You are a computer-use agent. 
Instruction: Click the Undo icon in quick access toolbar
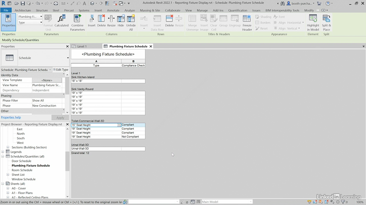[37, 3]
